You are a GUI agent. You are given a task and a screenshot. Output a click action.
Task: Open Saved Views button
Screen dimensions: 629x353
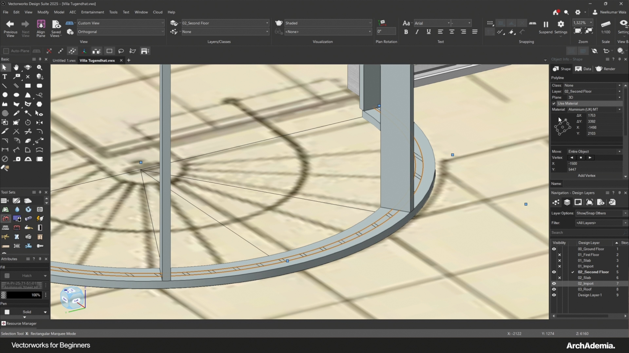56,25
